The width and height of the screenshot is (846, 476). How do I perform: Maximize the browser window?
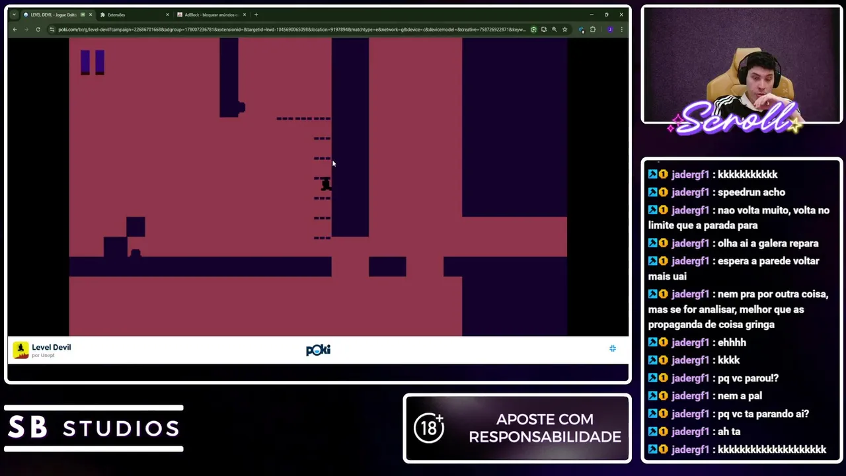point(606,15)
